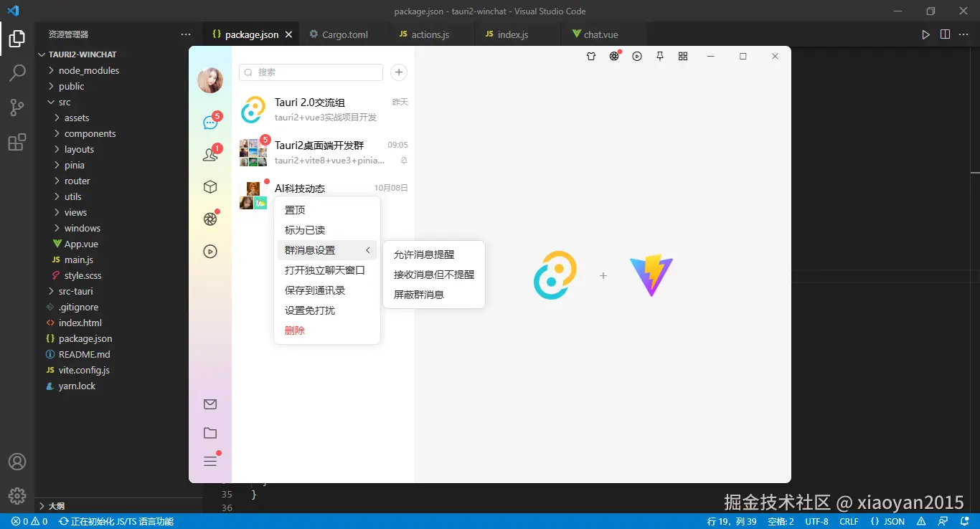Open VS Code Accounts icon
Screen dimensions: 980x529
click(x=17, y=462)
